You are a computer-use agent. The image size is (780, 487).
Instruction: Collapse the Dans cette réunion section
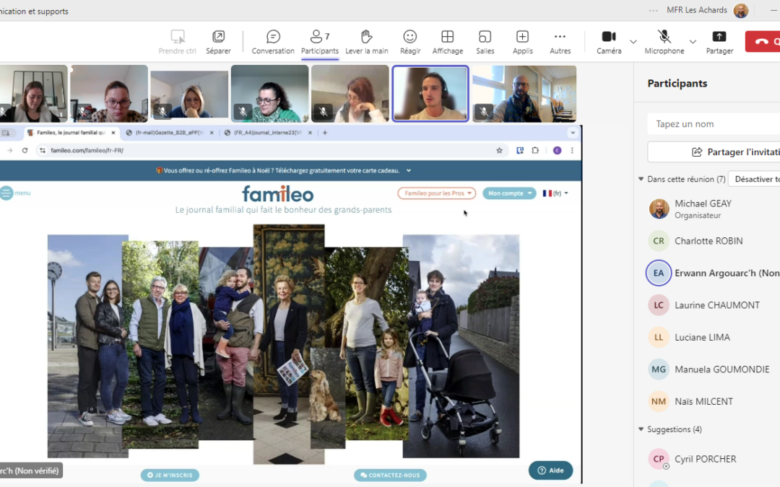641,179
